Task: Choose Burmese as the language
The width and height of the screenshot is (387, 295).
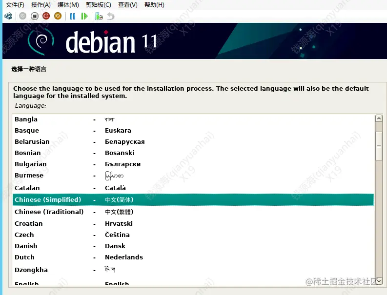Action: point(193,176)
